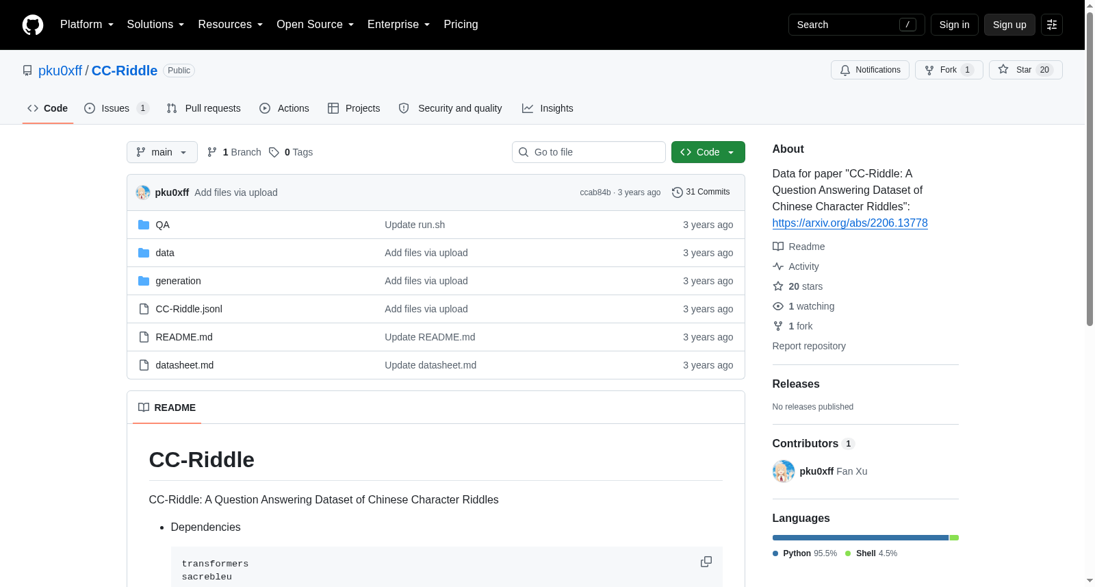
Task: View the 31 Commits history
Action: [701, 192]
